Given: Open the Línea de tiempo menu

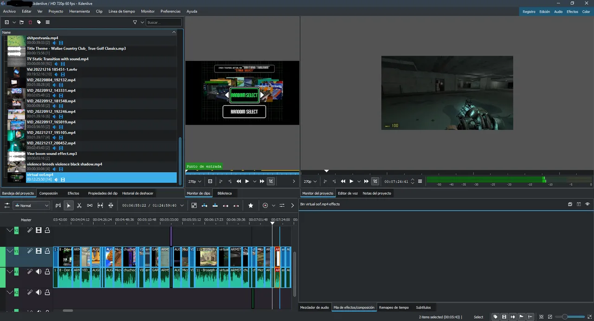Looking at the screenshot, I should (x=122, y=11).
